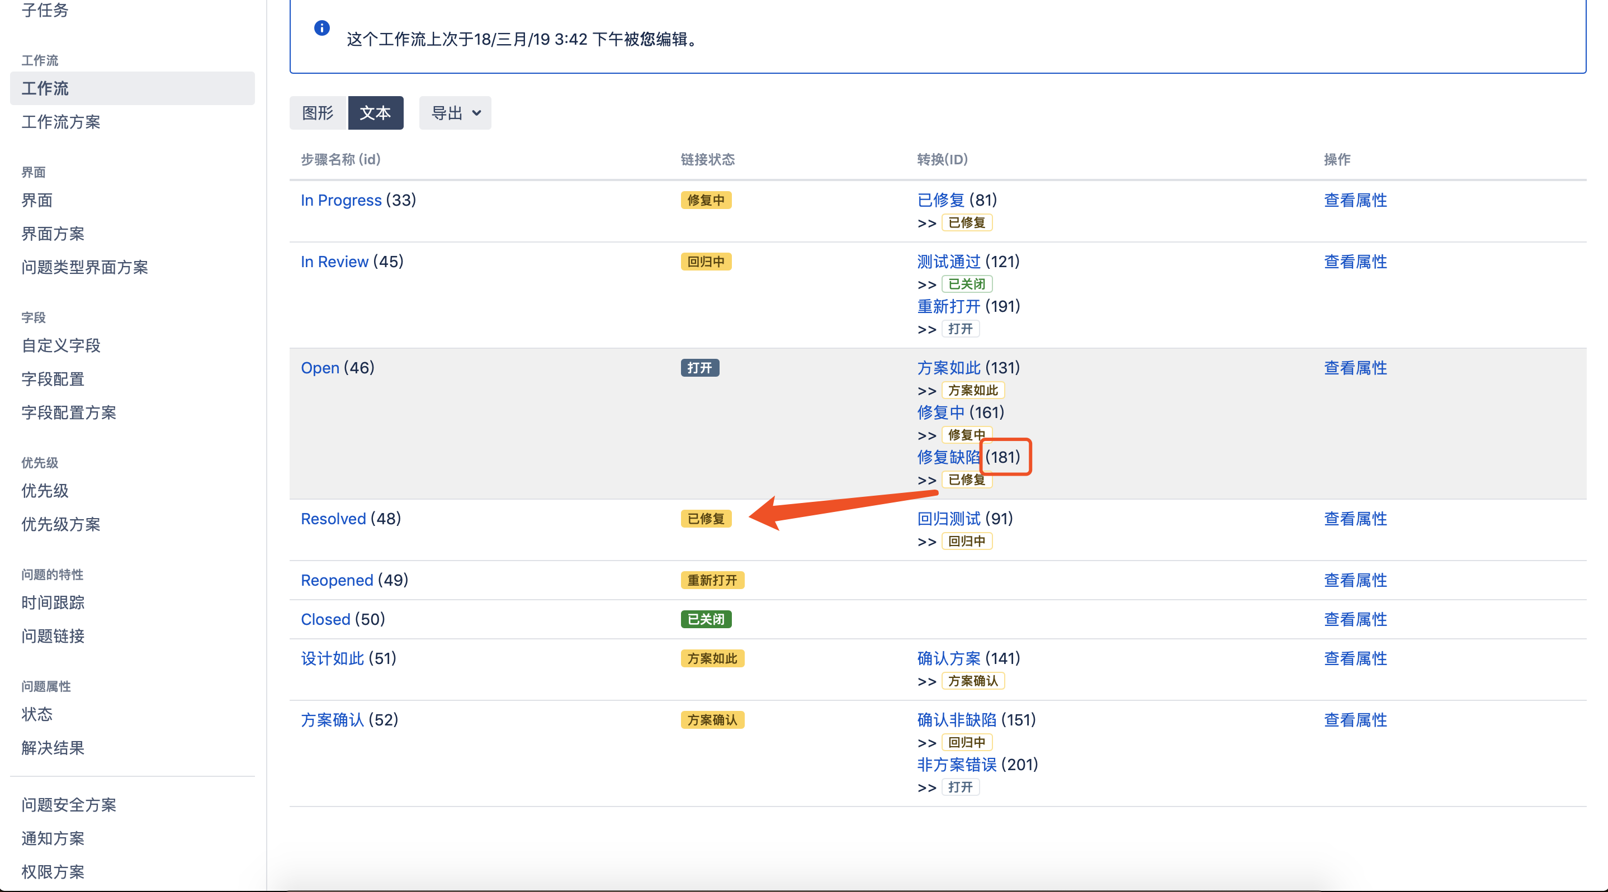Click 工作流方案 in the sidebar
1608x892 pixels.
[x=62, y=121]
